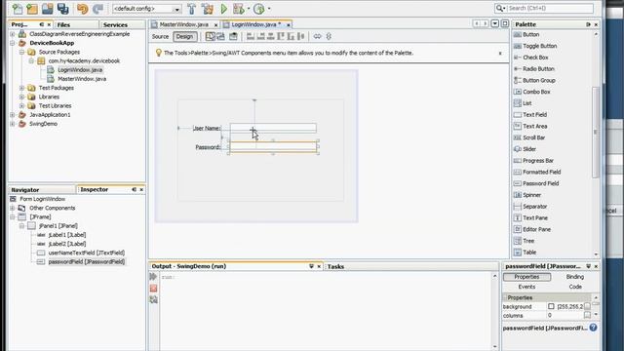Click the Redo arrow icon

97,9
